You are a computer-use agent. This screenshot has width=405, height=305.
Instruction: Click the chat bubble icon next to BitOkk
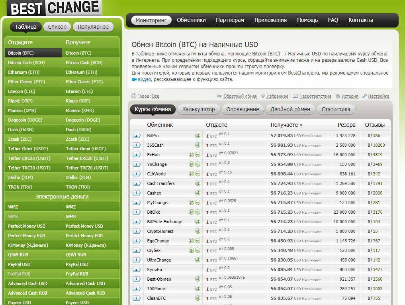(198, 212)
